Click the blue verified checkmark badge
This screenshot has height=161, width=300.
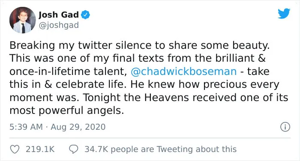(x=85, y=15)
